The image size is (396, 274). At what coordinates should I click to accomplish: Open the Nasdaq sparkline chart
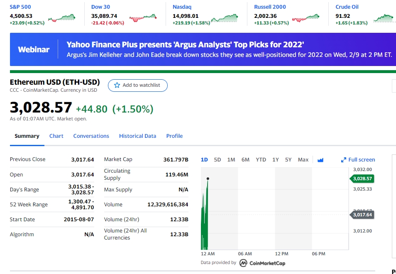[x=225, y=18]
